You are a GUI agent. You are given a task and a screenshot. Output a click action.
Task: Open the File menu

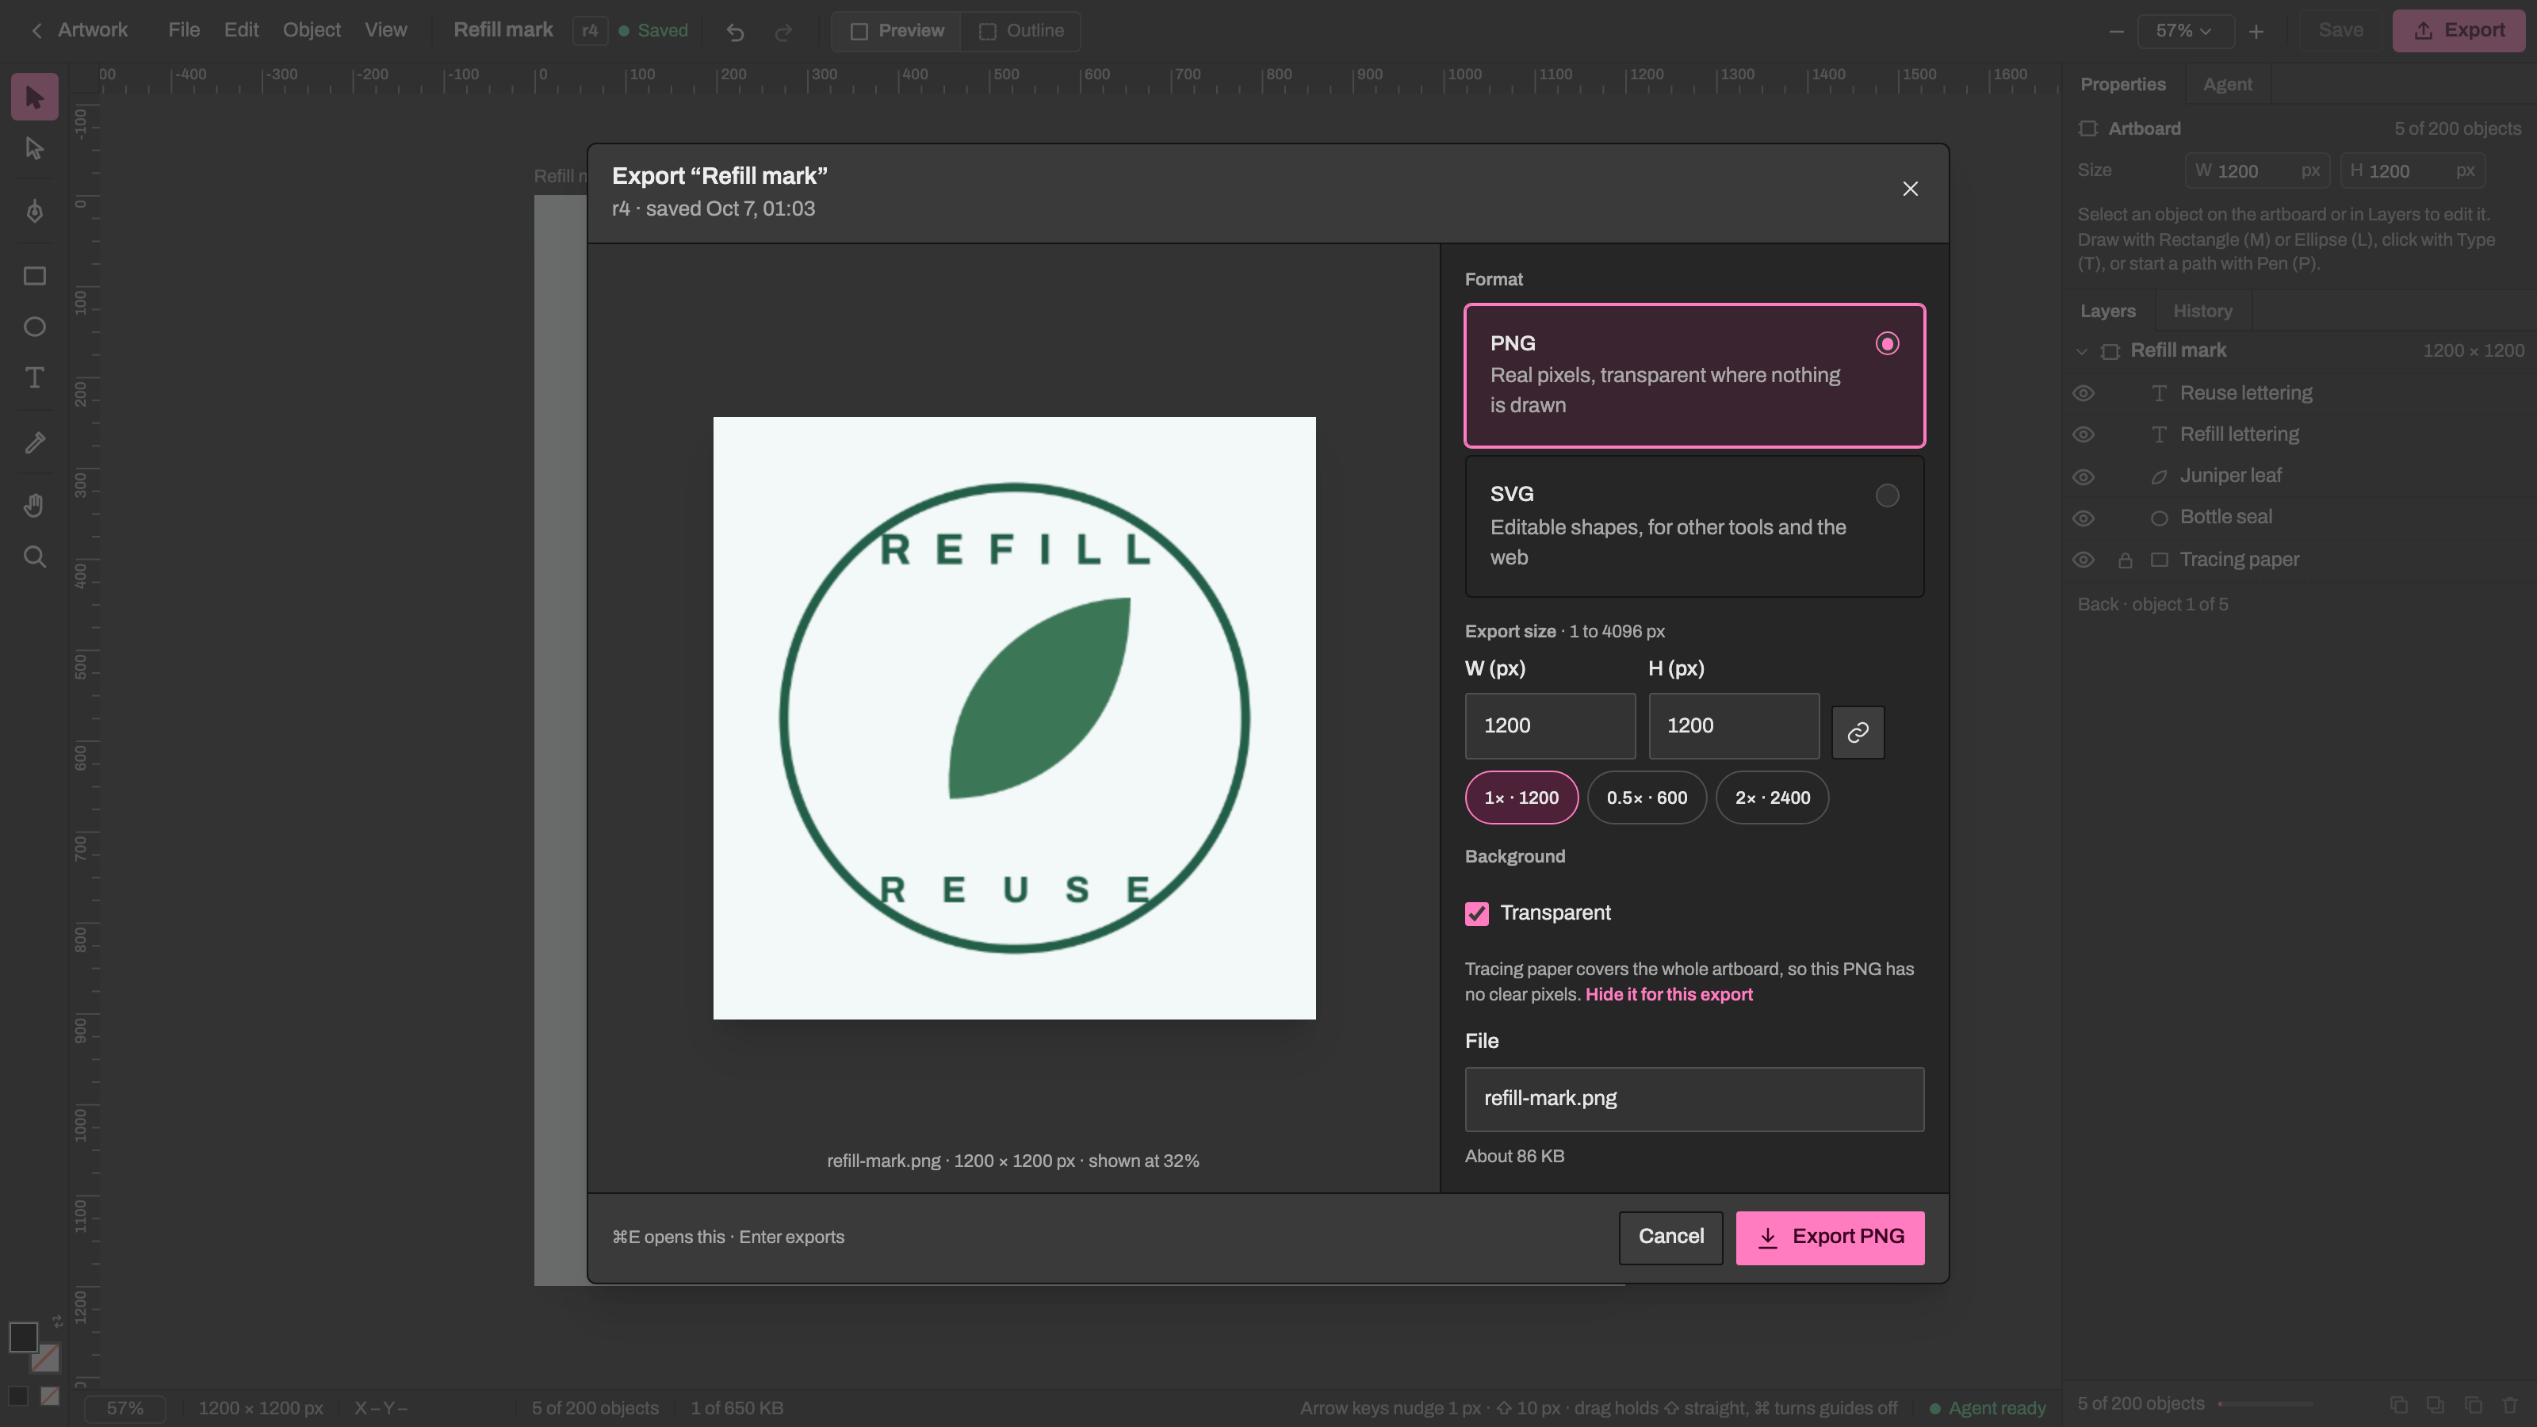pyautogui.click(x=184, y=31)
